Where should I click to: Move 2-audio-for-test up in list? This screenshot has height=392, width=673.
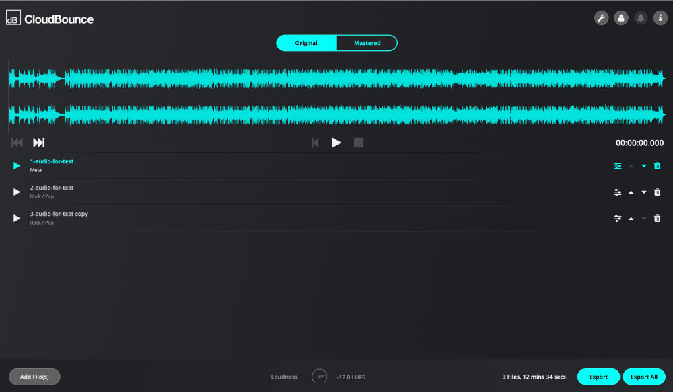point(631,192)
